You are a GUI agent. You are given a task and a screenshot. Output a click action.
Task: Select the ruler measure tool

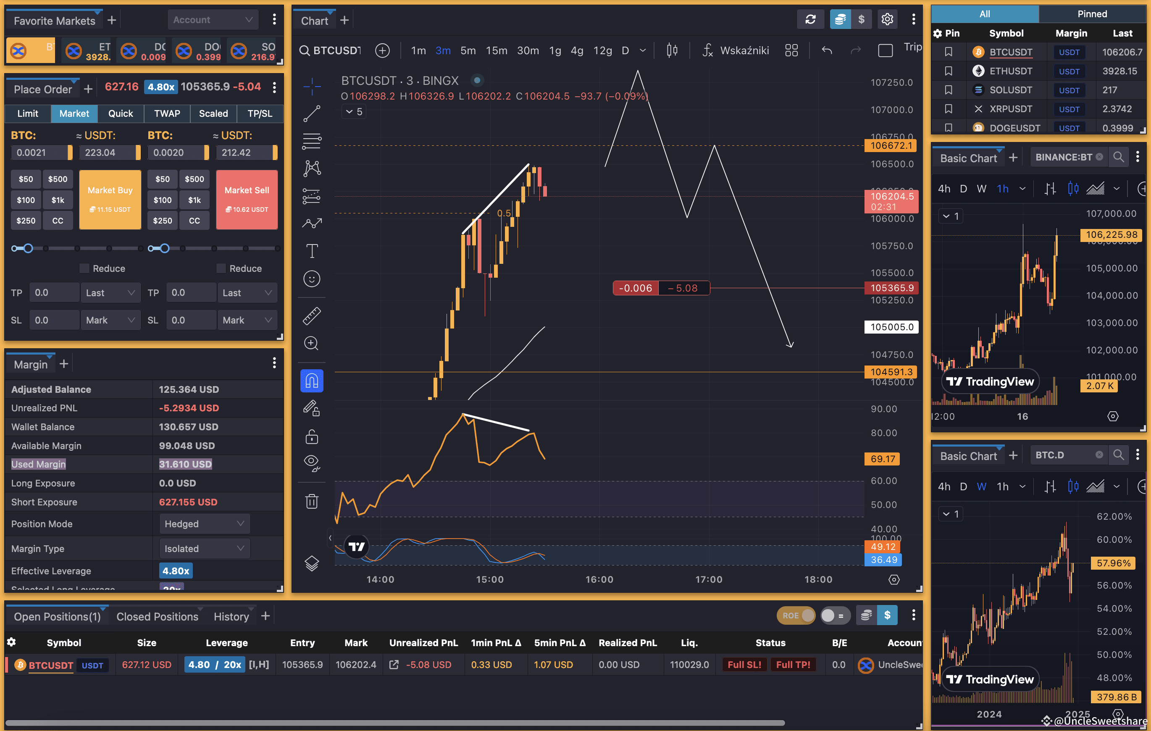[312, 316]
